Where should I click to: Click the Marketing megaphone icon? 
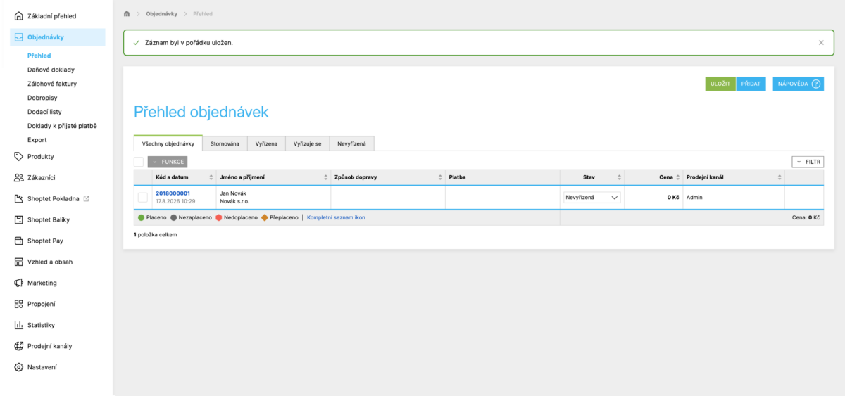19,283
